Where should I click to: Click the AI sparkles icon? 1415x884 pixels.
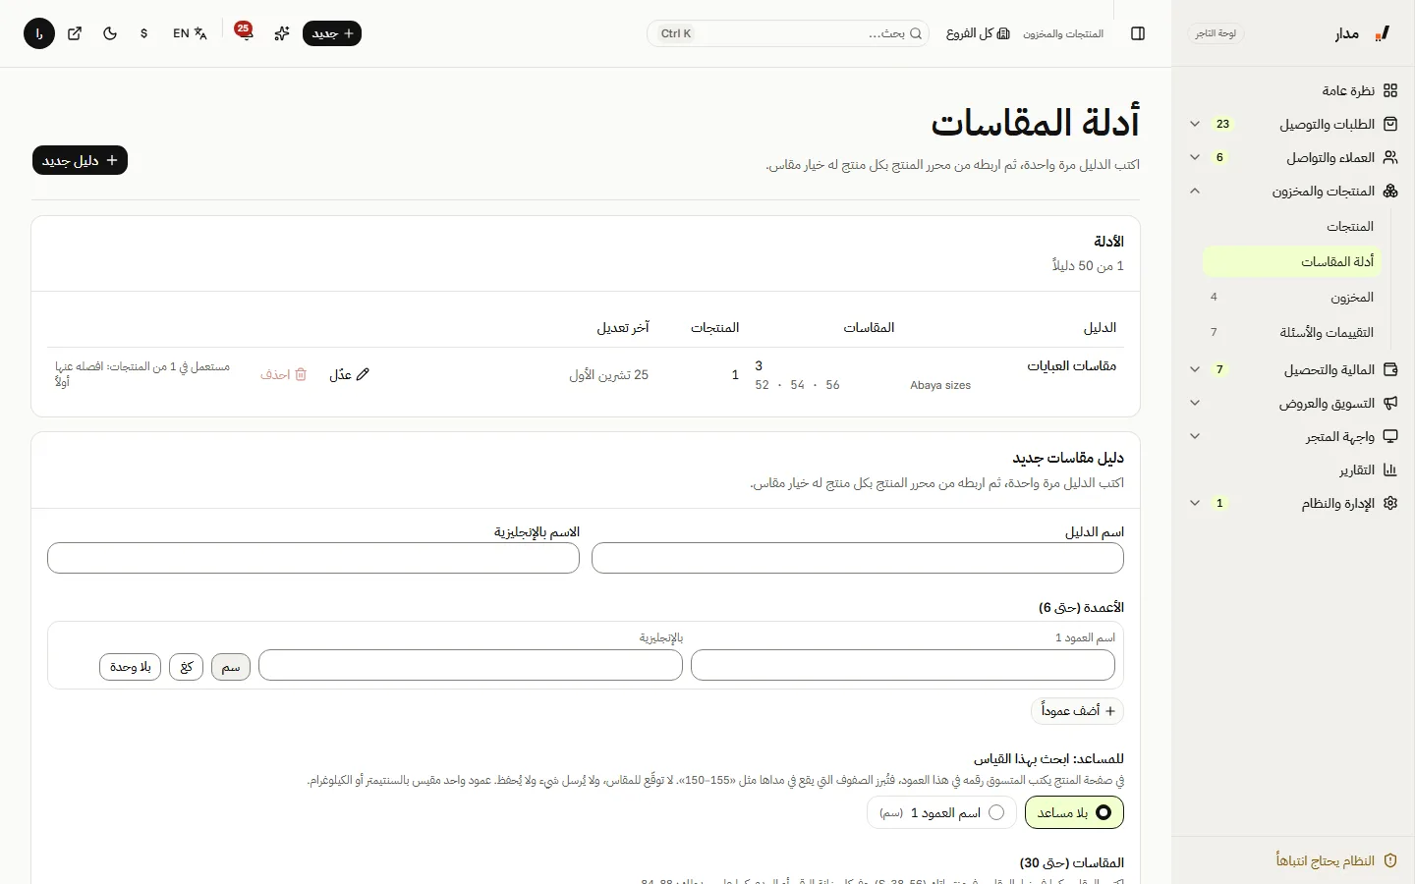click(x=282, y=33)
